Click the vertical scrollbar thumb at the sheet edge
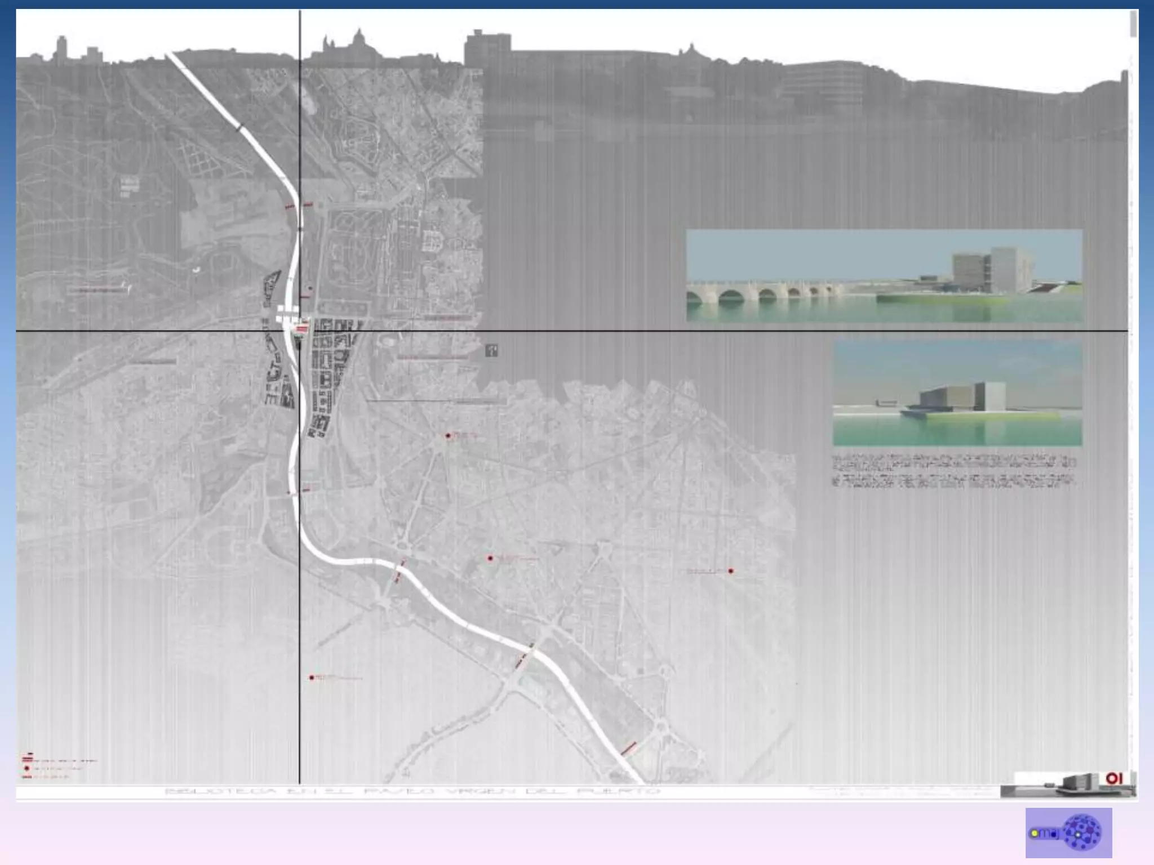Screen dimensions: 1154x865 click(1133, 25)
